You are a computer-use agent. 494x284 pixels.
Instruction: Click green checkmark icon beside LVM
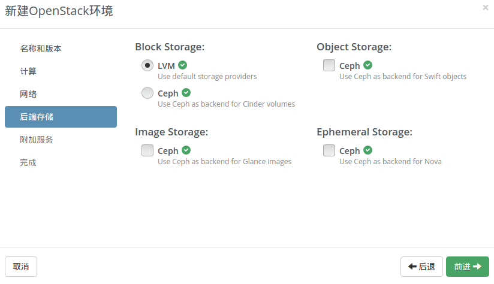click(x=182, y=65)
